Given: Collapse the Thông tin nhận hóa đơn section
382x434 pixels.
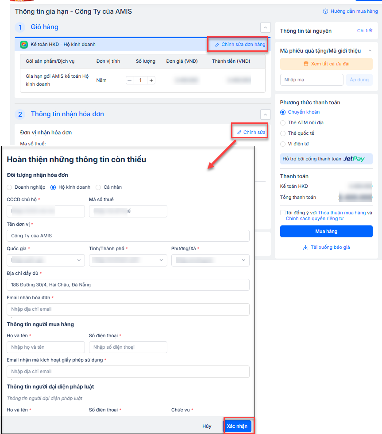Looking at the screenshot, I should click(x=265, y=114).
